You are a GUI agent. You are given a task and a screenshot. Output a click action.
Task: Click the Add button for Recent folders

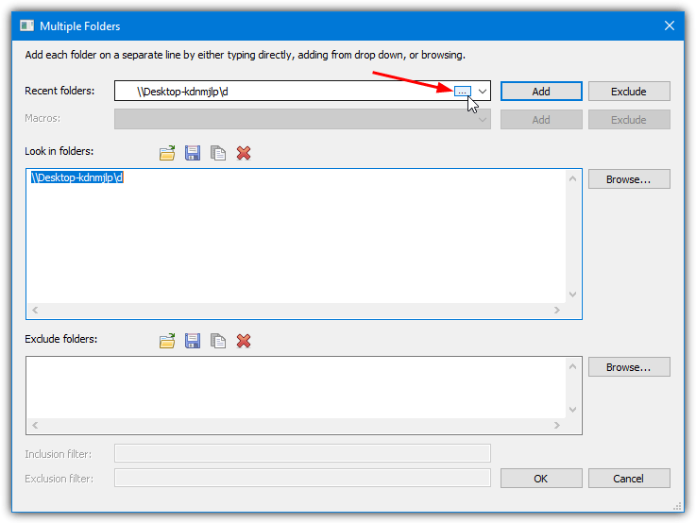click(x=541, y=92)
